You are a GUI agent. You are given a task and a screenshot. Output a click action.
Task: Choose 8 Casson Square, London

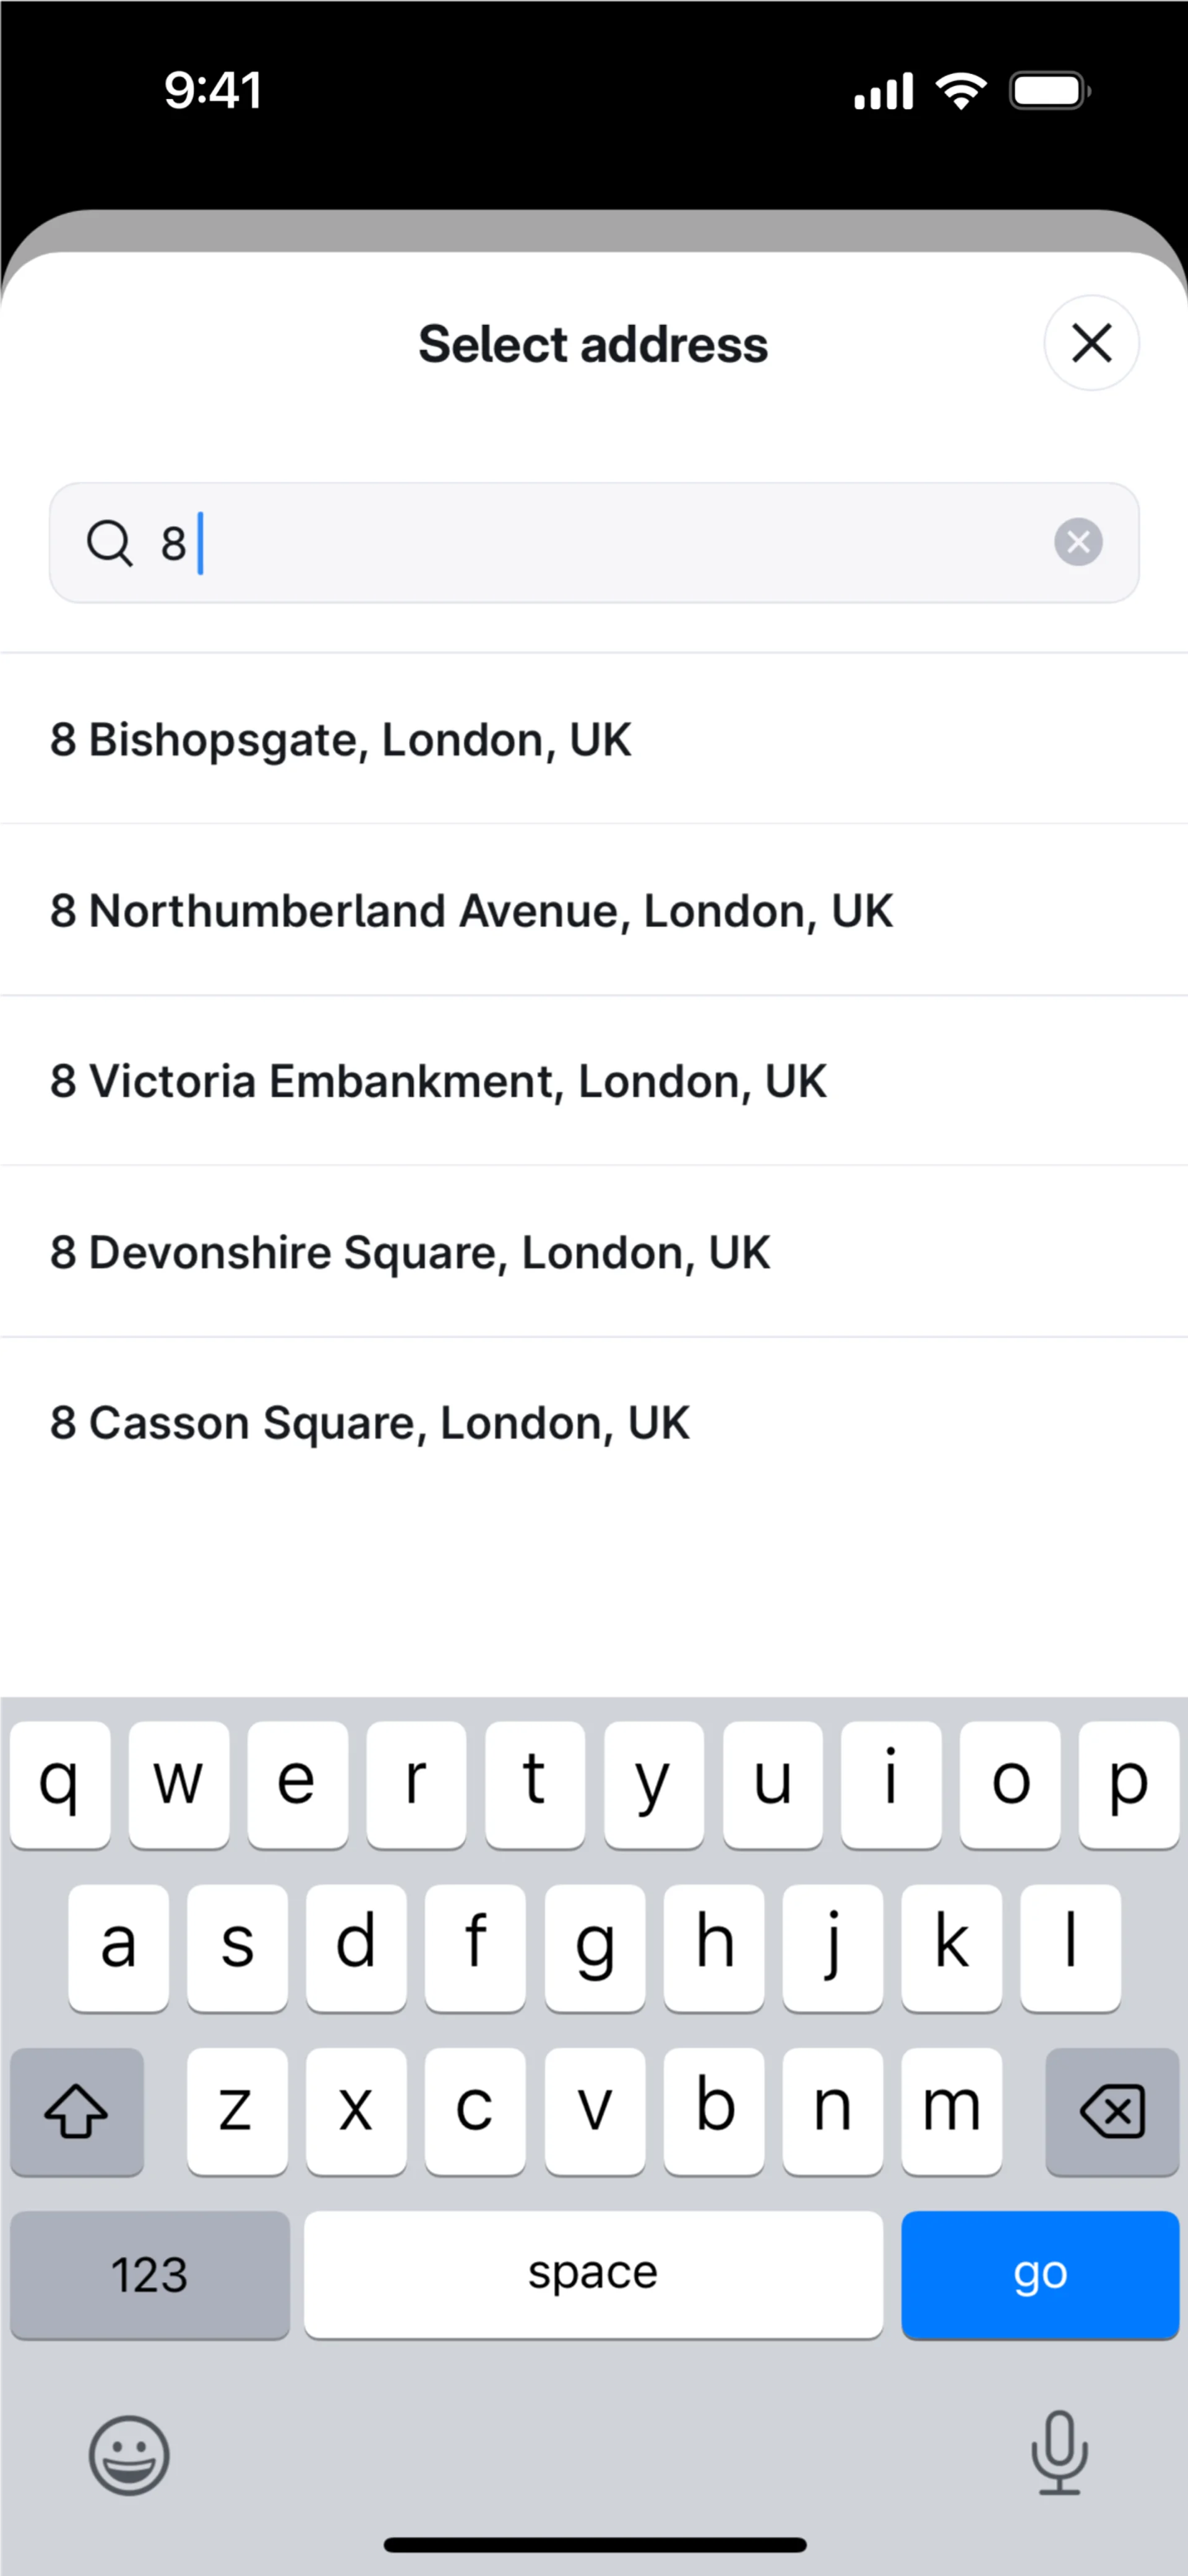(x=370, y=1423)
